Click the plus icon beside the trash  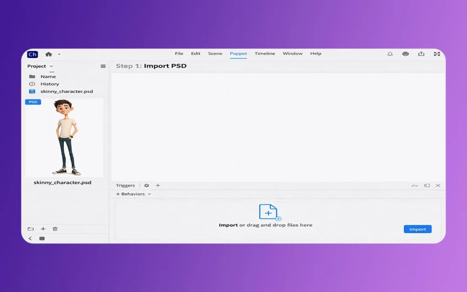pos(43,229)
